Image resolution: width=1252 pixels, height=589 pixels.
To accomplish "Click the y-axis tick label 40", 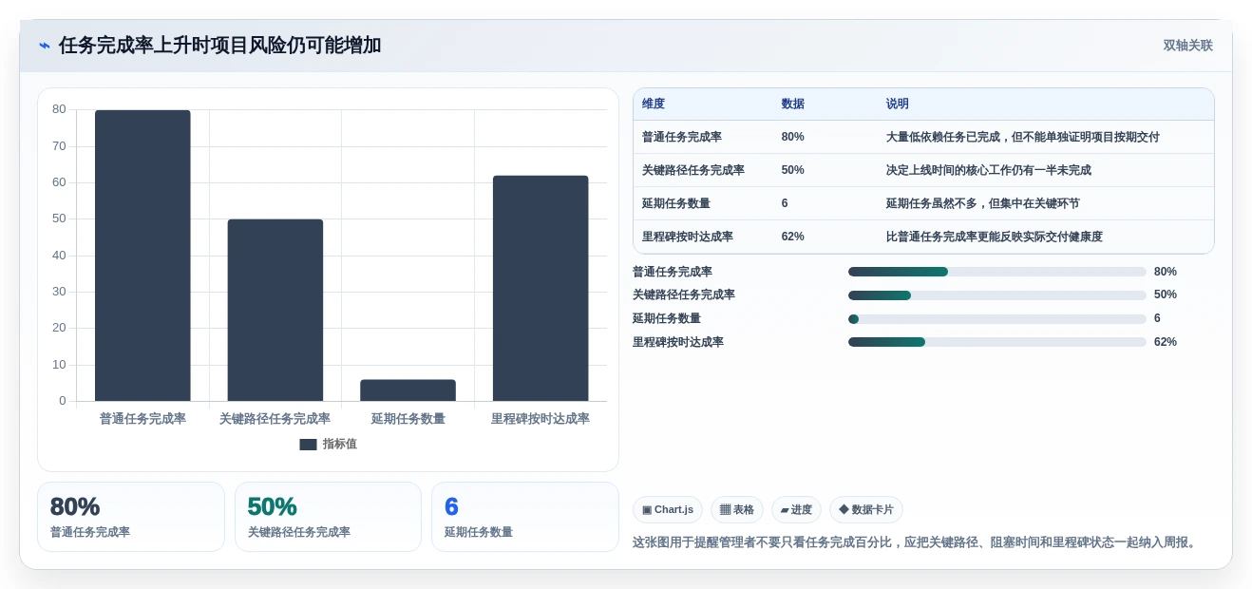I will (59, 256).
